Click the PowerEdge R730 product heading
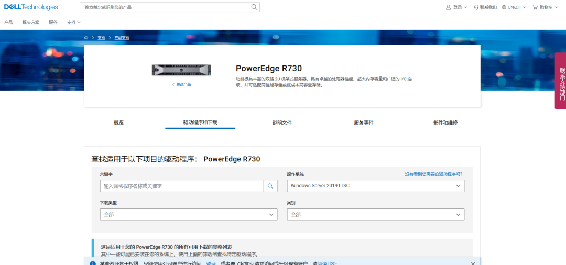The width and height of the screenshot is (566, 265). (268, 69)
